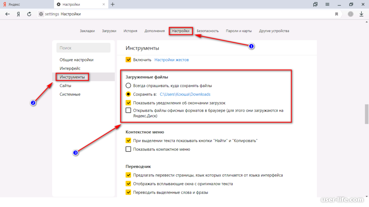The width and height of the screenshot is (369, 207).
Task: Select Инструменты in sidebar
Action: [84, 77]
